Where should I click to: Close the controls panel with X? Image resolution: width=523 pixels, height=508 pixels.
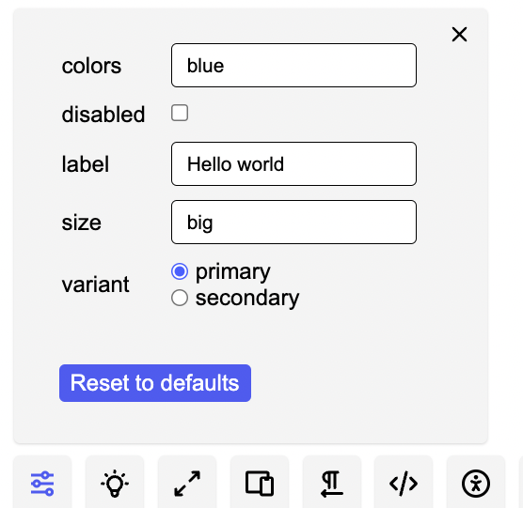point(459,35)
